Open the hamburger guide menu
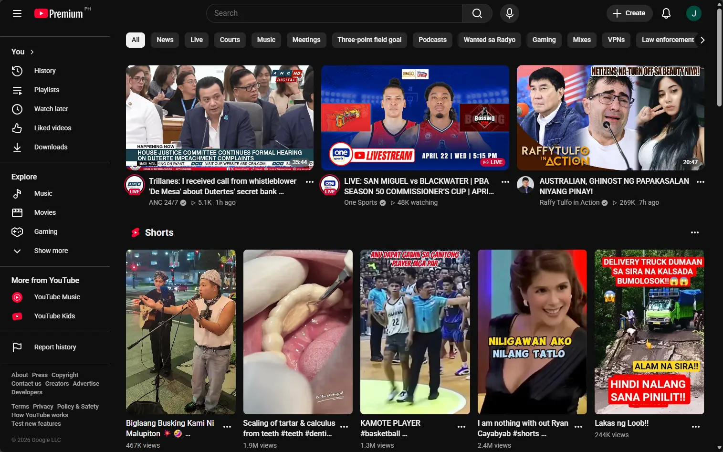 (17, 13)
